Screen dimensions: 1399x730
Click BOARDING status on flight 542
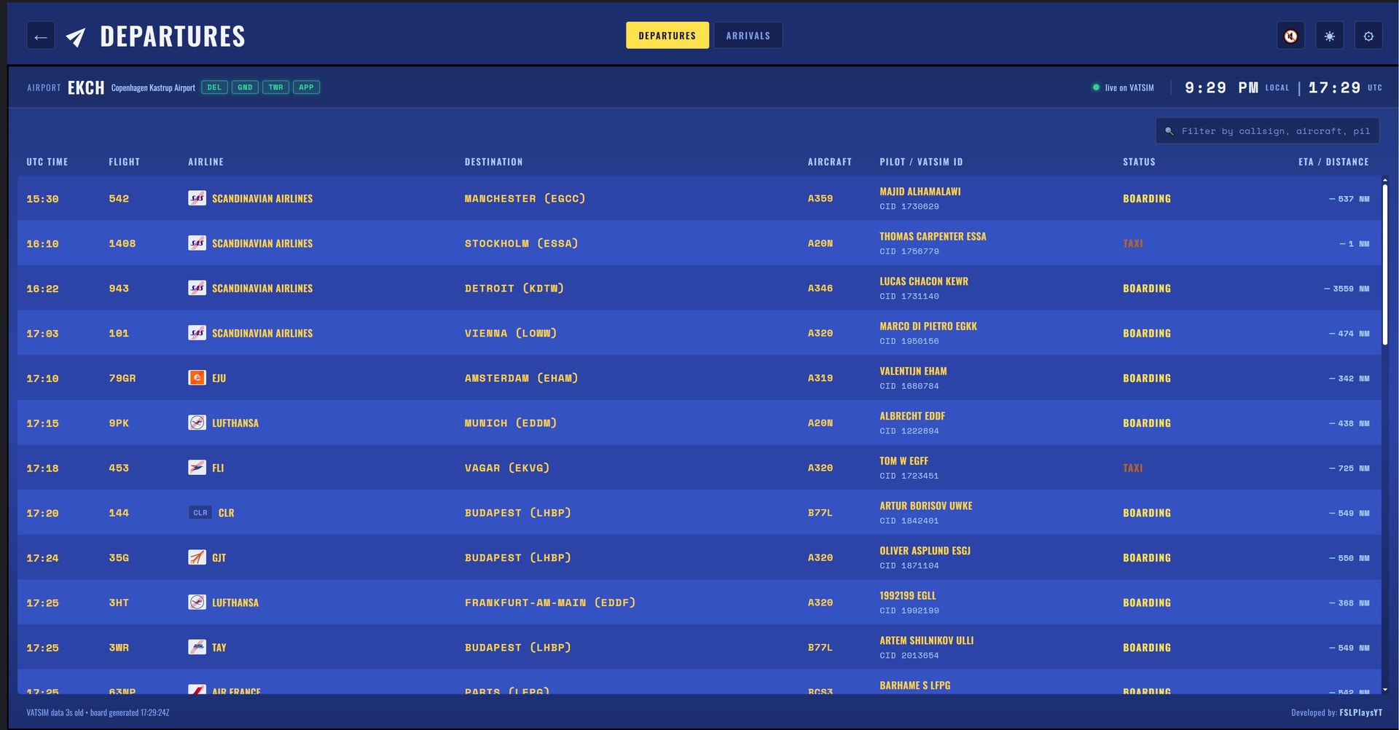[1147, 198]
